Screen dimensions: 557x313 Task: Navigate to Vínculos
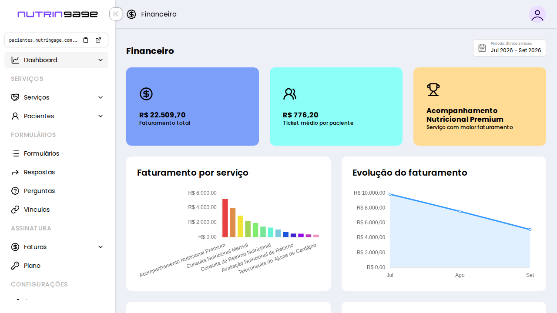57,210
